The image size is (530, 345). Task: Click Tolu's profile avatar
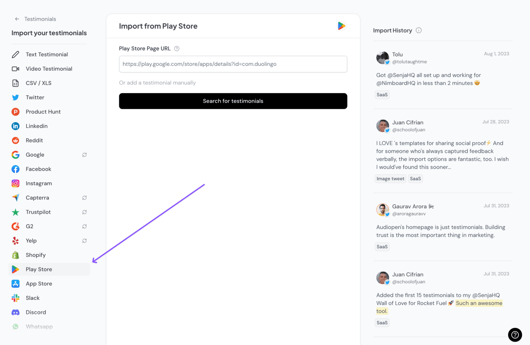pos(383,58)
